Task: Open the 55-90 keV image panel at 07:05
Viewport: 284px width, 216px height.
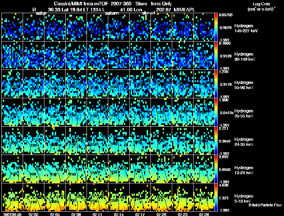Action: point(55,84)
